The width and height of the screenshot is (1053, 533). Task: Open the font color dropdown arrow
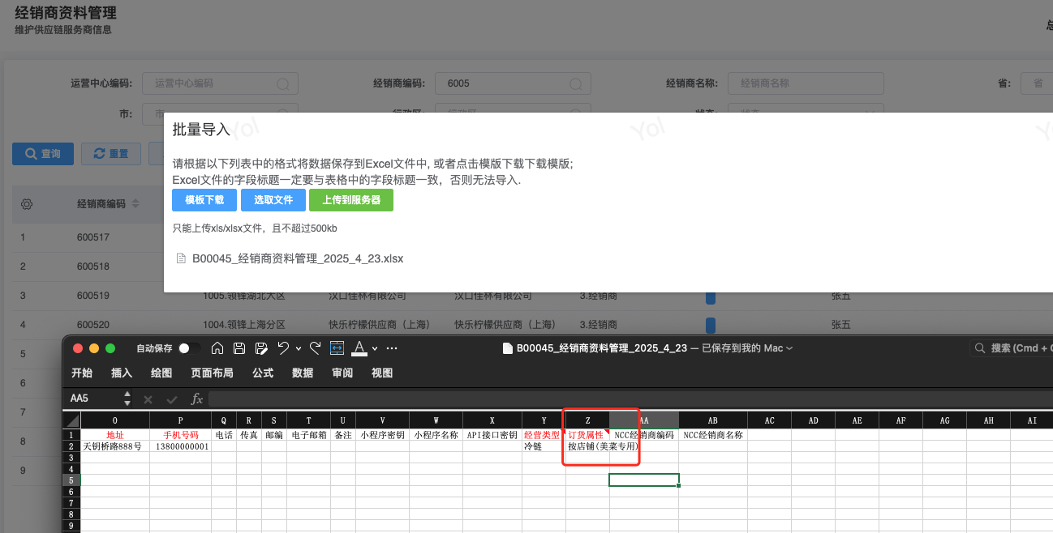click(x=374, y=348)
